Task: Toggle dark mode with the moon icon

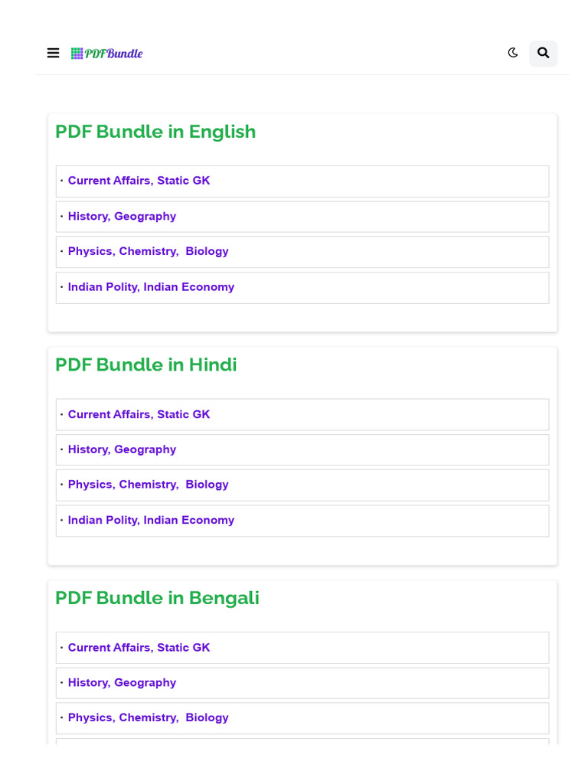Action: tap(513, 53)
